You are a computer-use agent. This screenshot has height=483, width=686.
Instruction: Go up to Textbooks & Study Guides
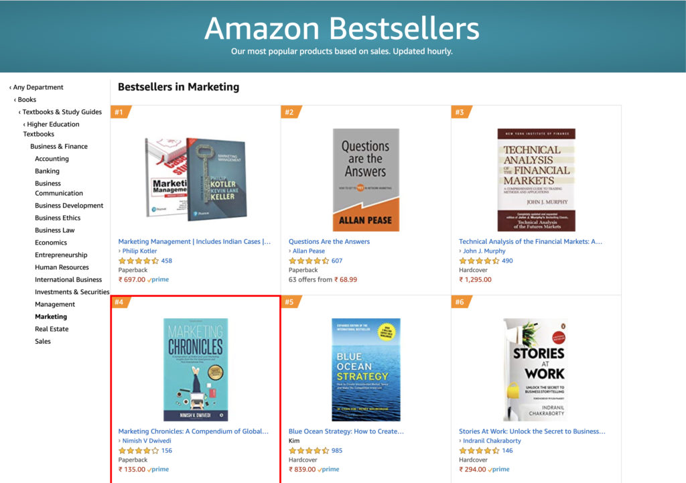62,112
